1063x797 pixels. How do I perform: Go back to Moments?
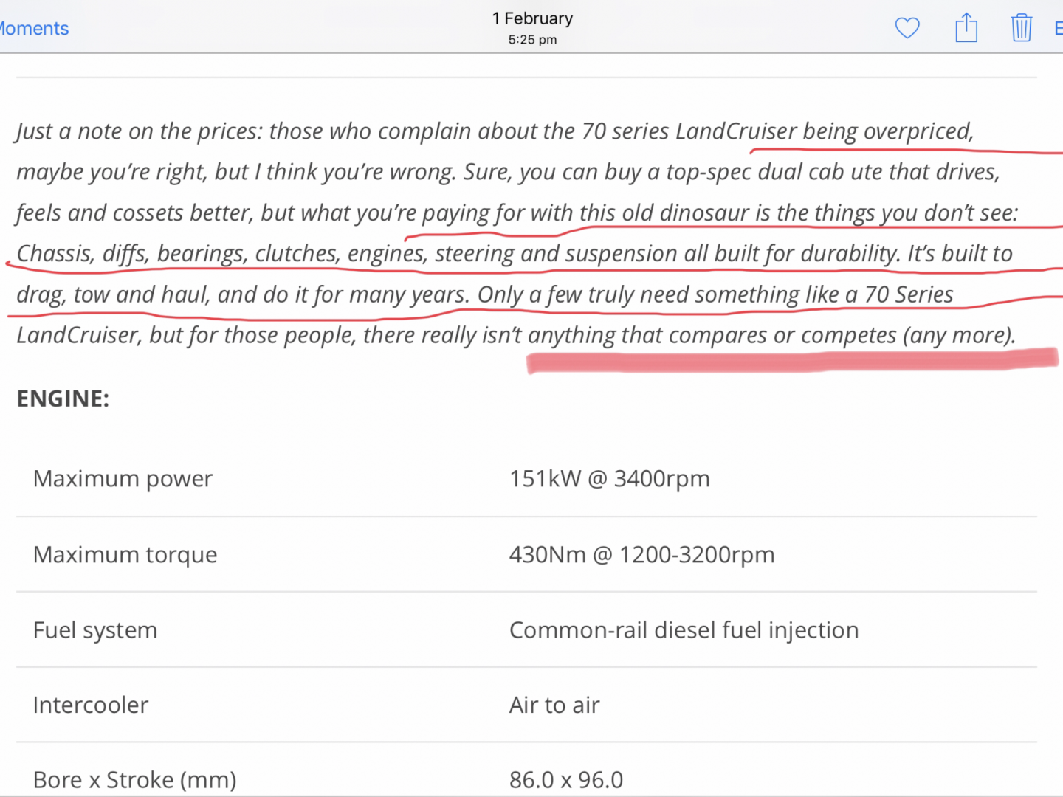34,29
